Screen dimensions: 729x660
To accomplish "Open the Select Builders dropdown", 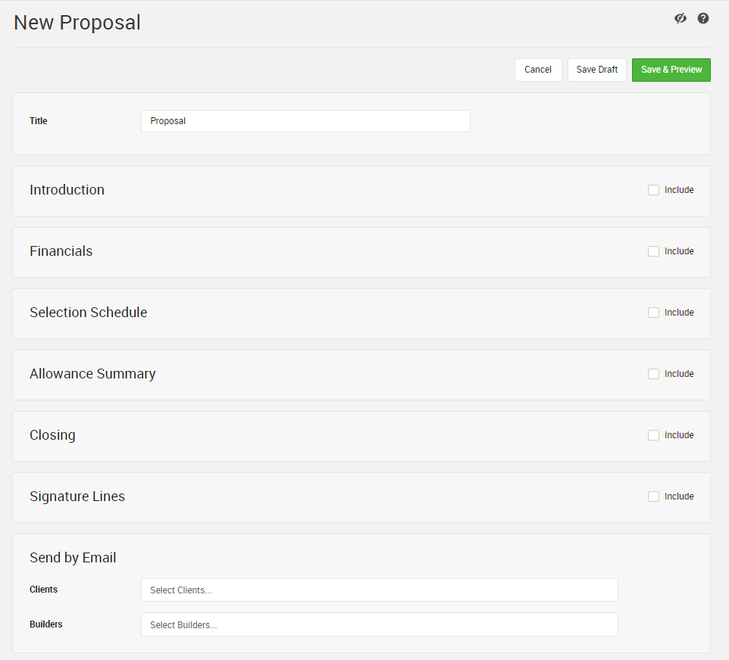I will point(380,624).
